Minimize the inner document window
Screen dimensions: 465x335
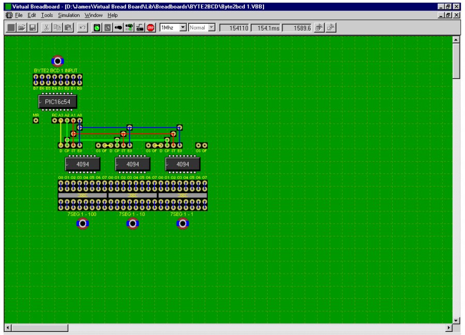(x=441, y=15)
